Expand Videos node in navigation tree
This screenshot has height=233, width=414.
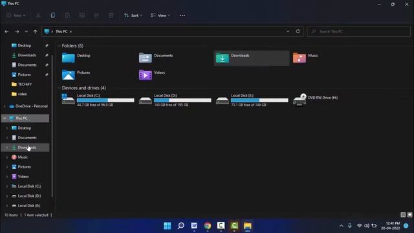tap(7, 177)
